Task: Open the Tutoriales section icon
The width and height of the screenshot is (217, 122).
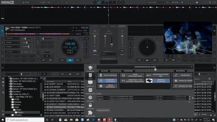Action: pyautogui.click(x=90, y=68)
